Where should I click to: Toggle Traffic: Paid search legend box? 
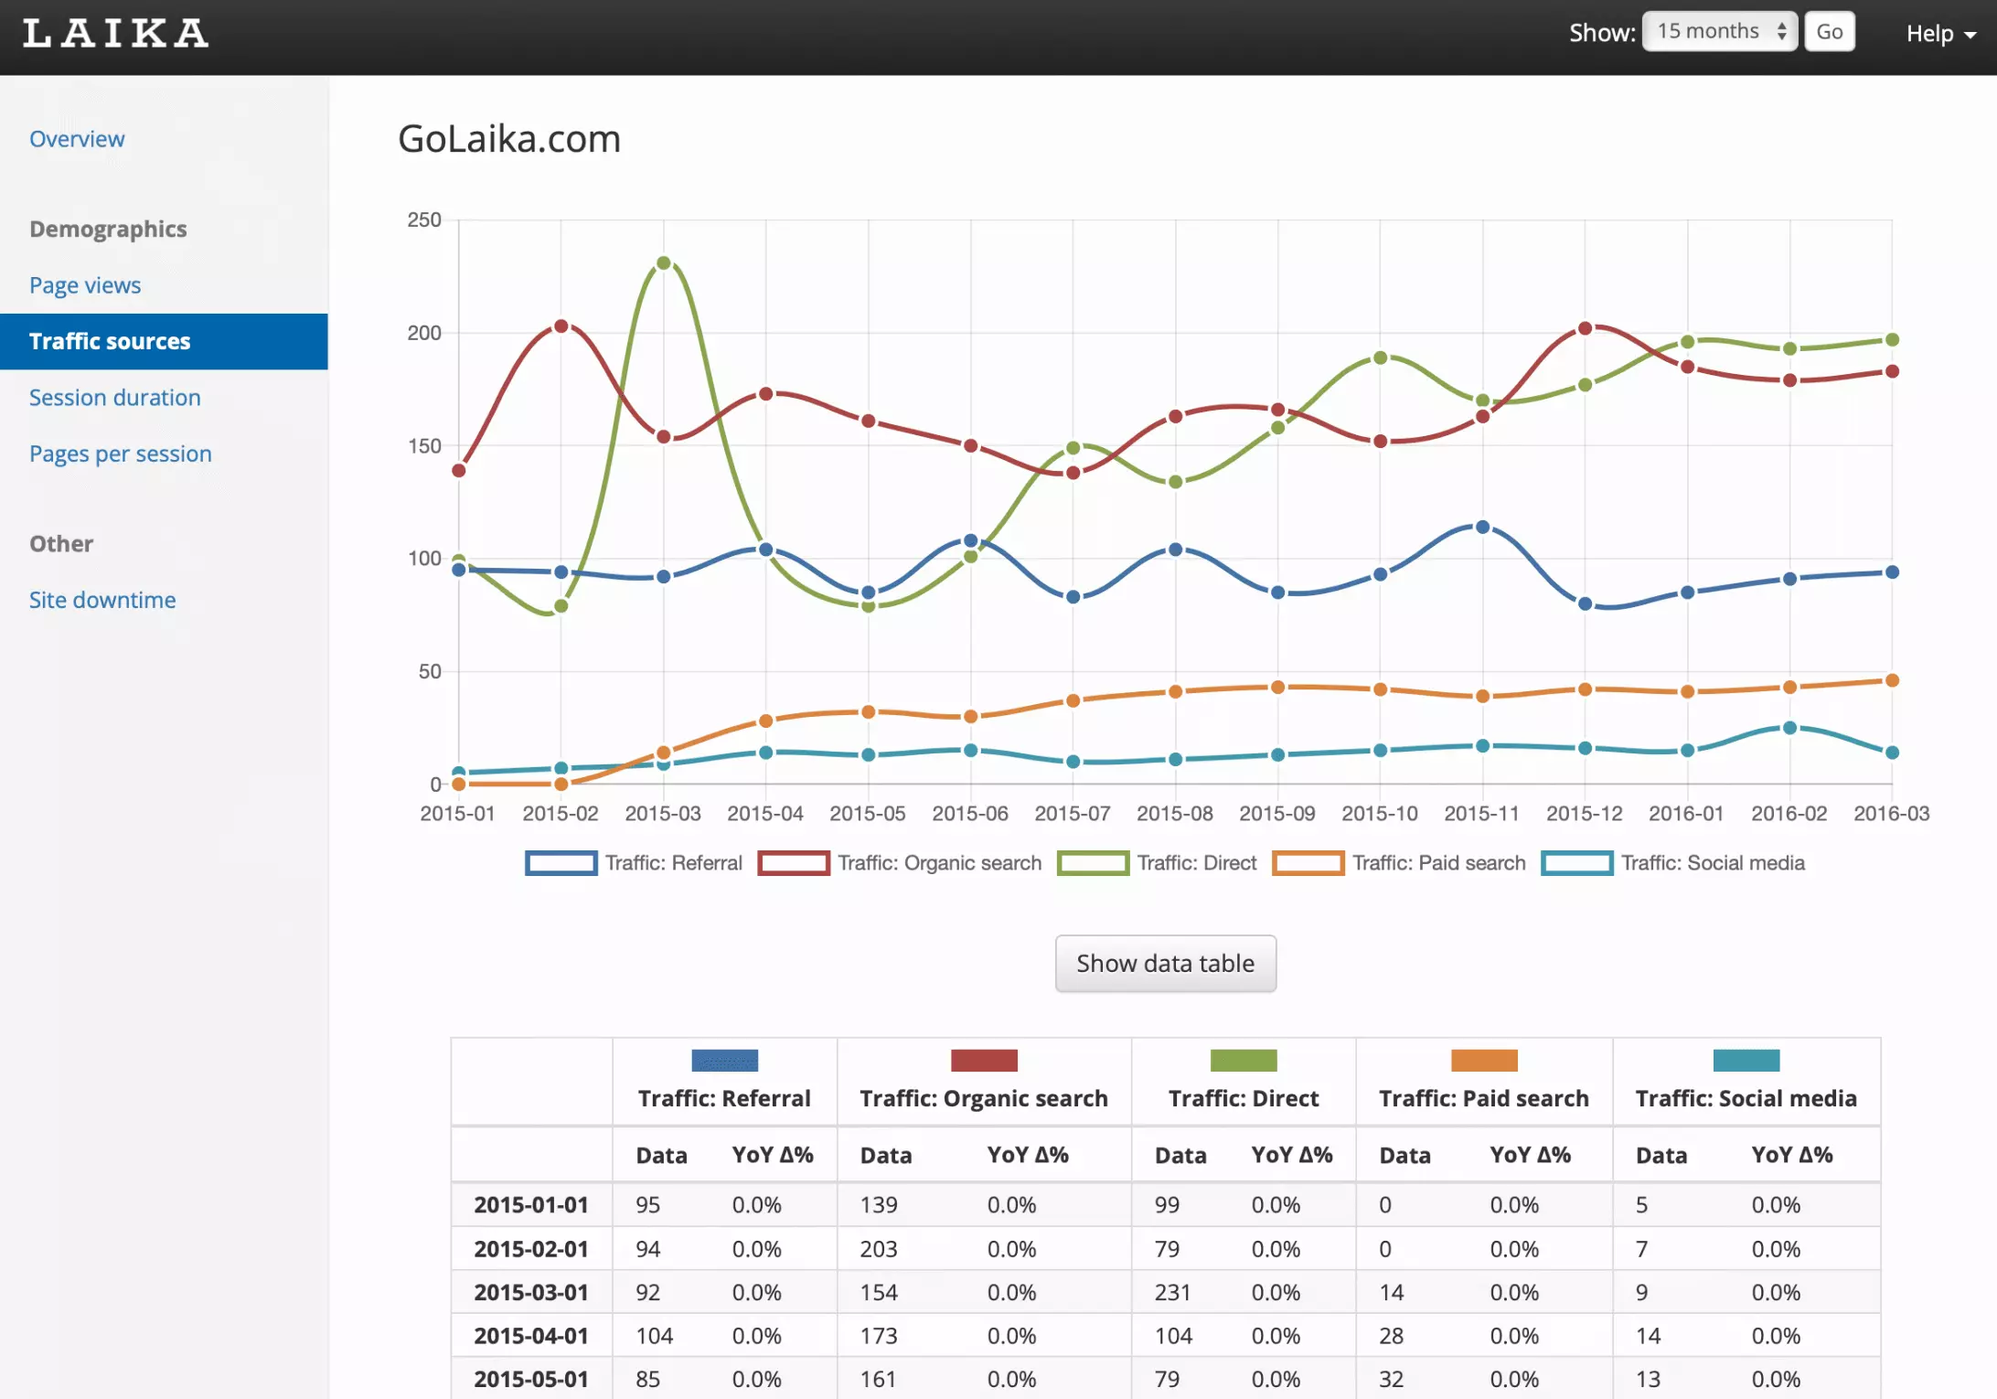click(x=1308, y=863)
